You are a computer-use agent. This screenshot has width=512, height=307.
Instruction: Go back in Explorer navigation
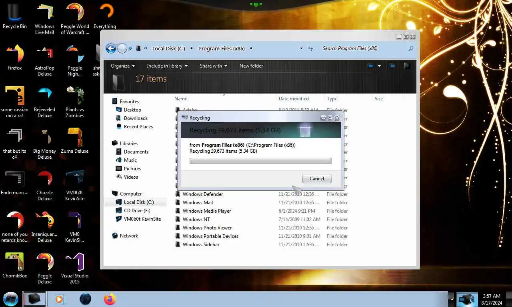pyautogui.click(x=111, y=48)
